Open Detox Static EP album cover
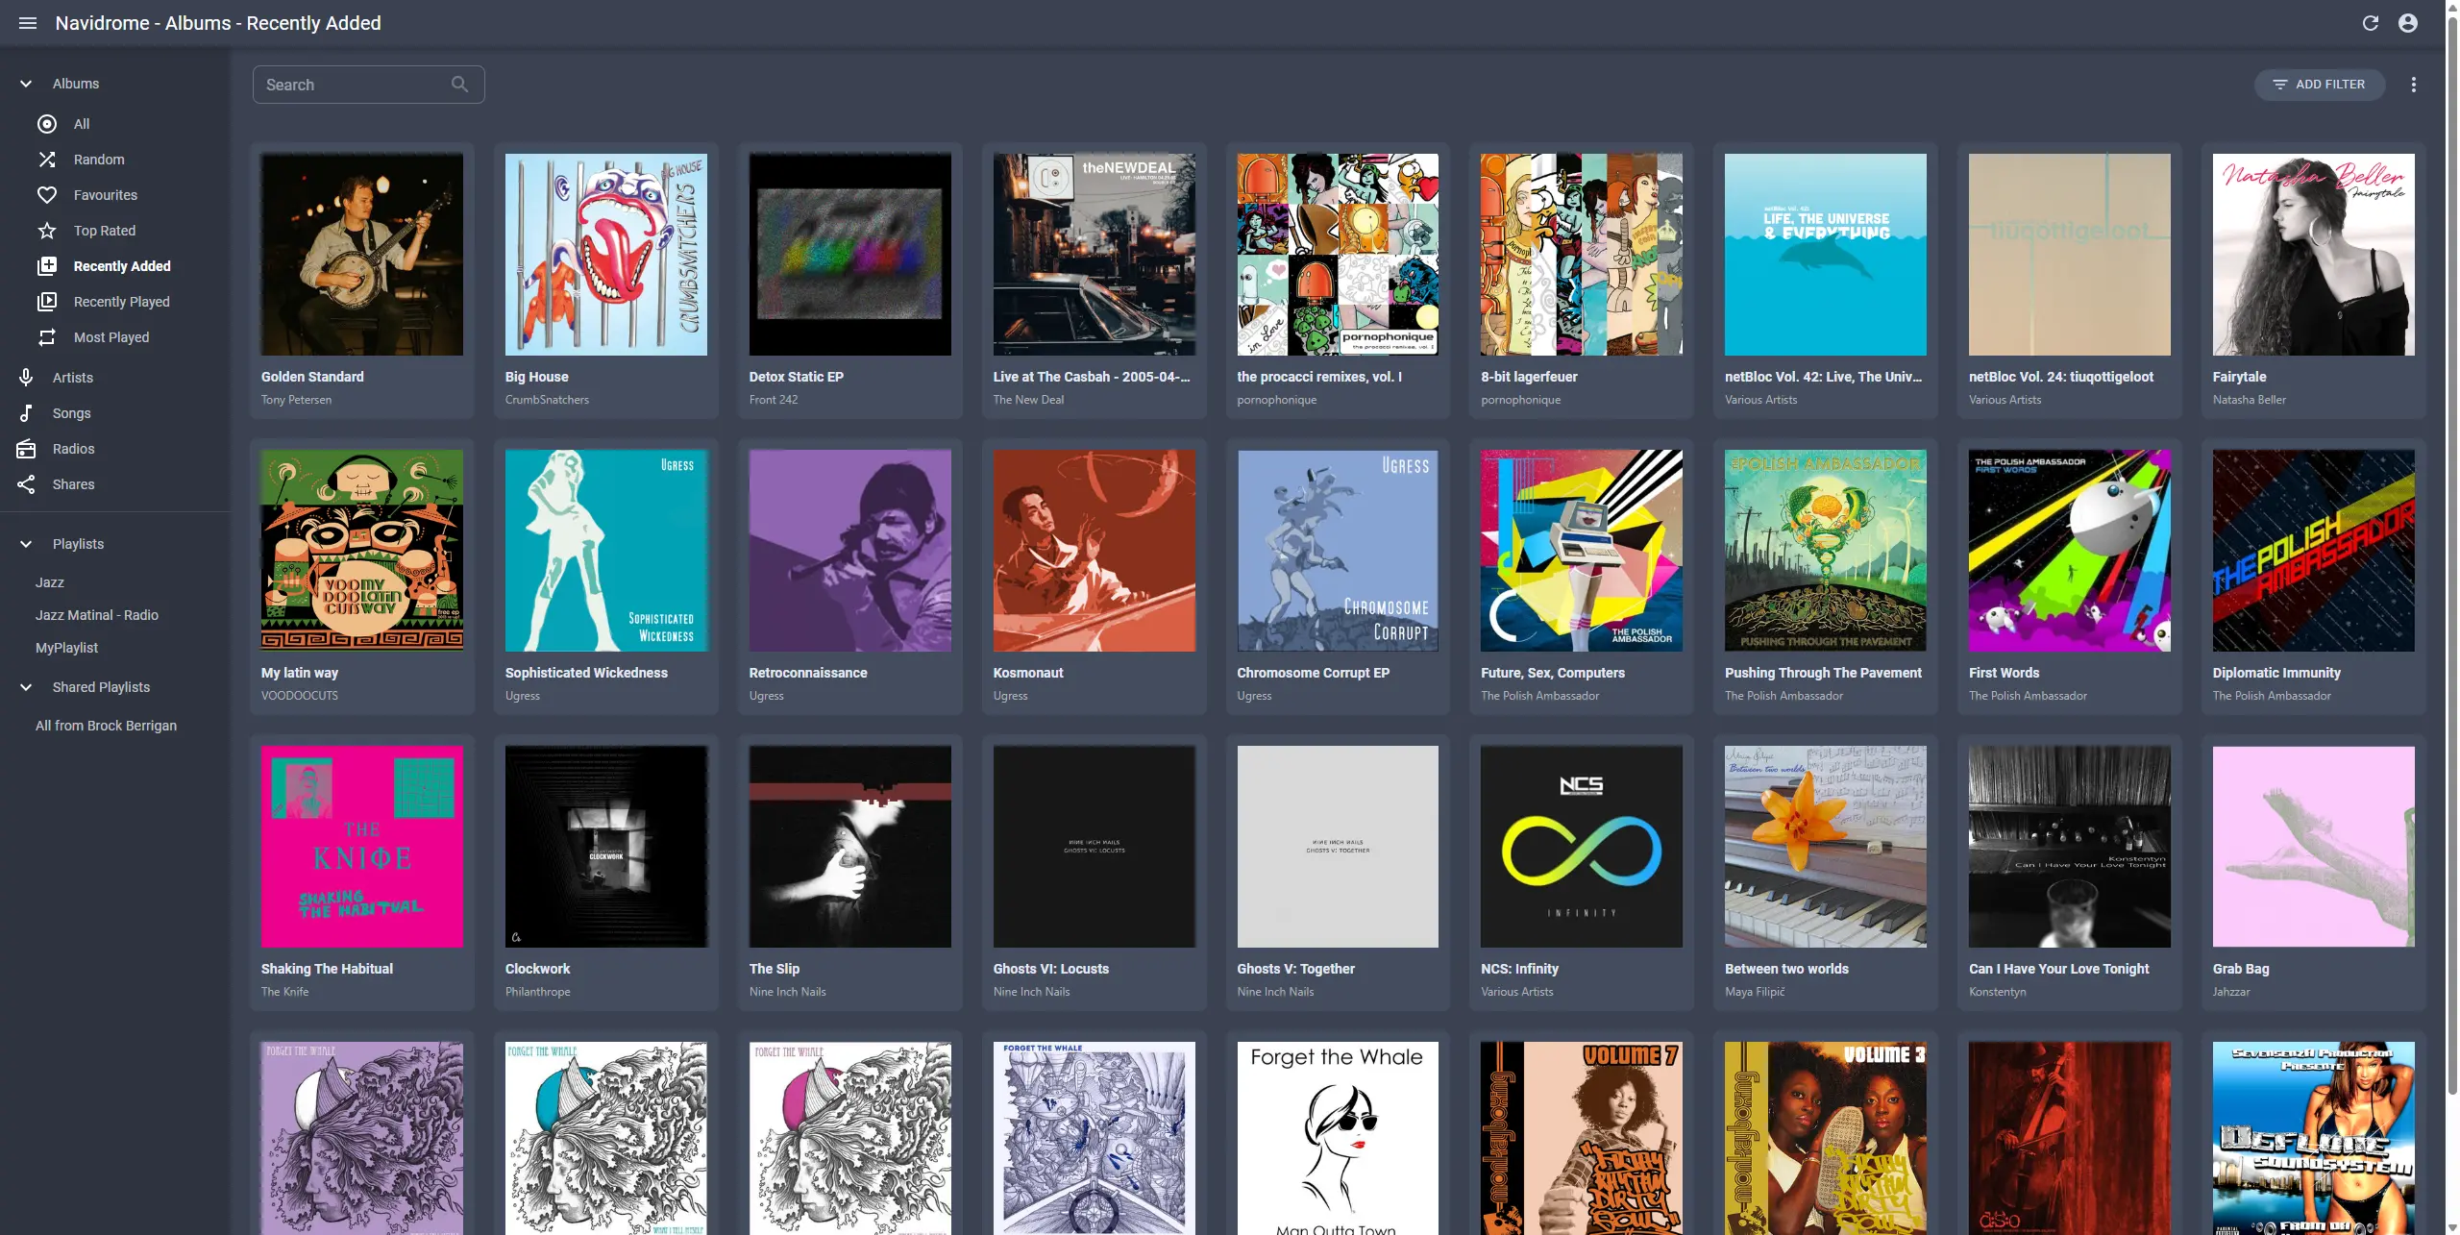Image resolution: width=2460 pixels, height=1235 pixels. (x=850, y=255)
